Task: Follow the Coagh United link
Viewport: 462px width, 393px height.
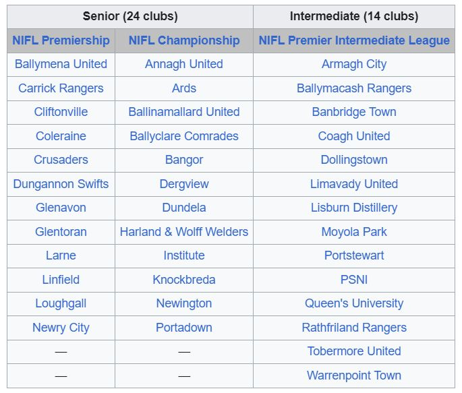Action: coord(354,136)
